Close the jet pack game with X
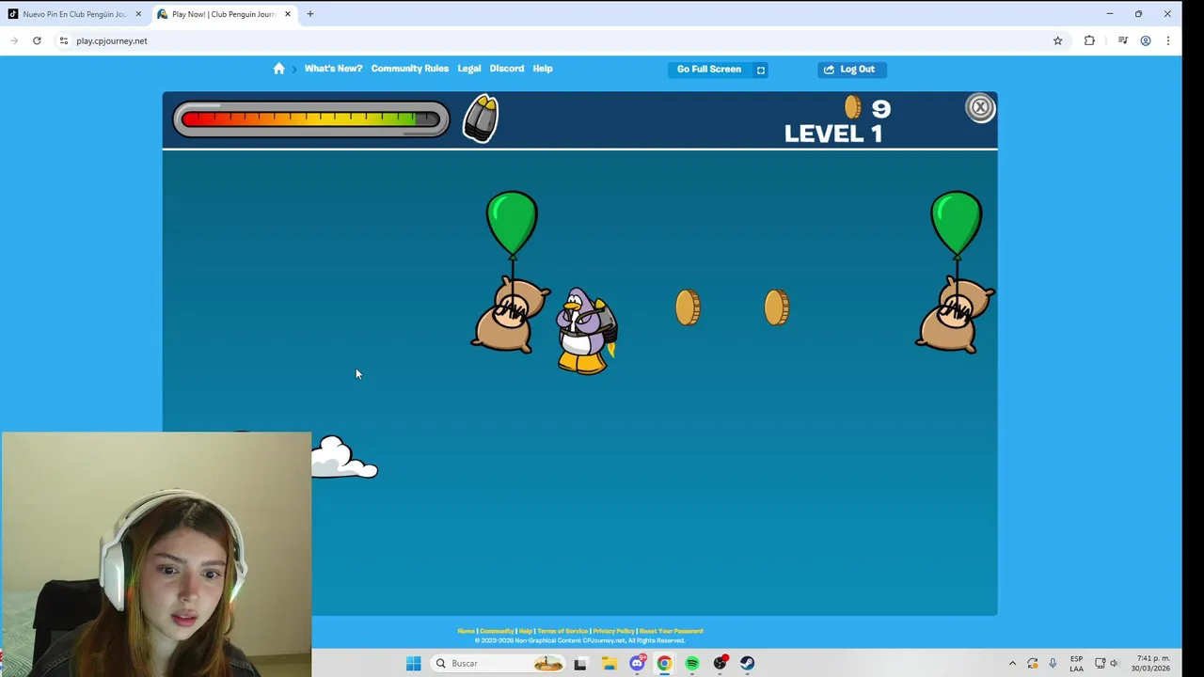Screen dimensions: 1204x677 [x=980, y=108]
